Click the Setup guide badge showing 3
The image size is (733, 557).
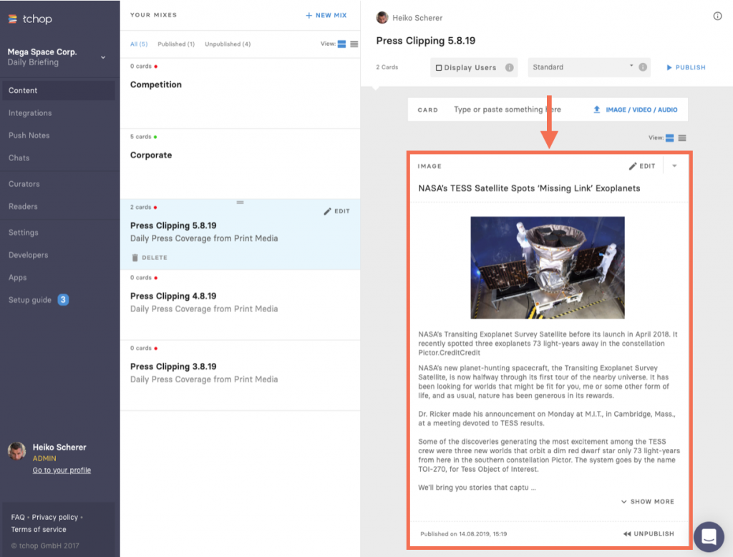(x=63, y=300)
